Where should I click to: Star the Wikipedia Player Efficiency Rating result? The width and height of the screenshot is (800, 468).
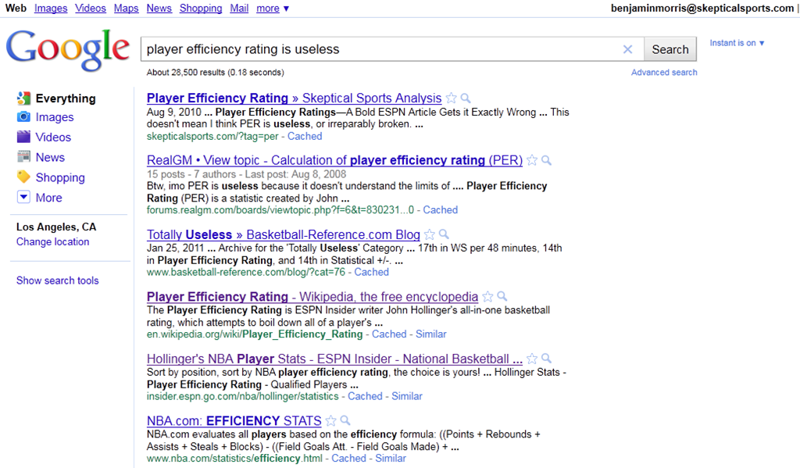click(487, 297)
